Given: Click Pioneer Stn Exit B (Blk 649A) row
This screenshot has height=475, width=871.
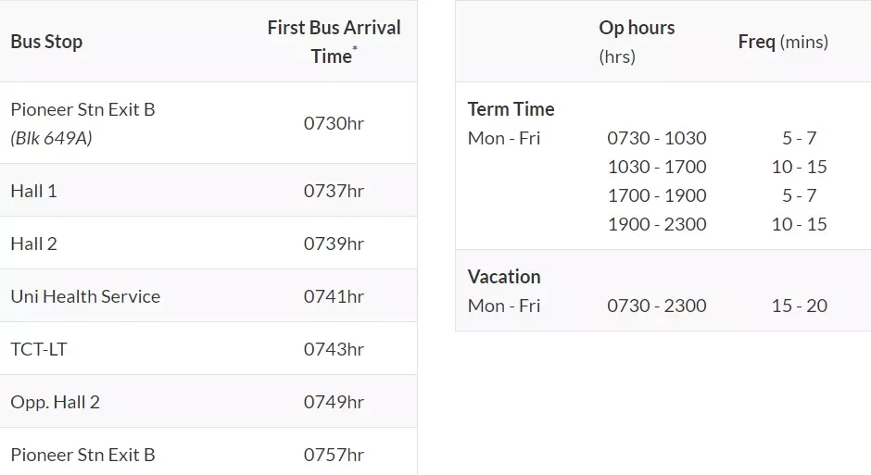Looking at the screenshot, I should tap(208, 122).
